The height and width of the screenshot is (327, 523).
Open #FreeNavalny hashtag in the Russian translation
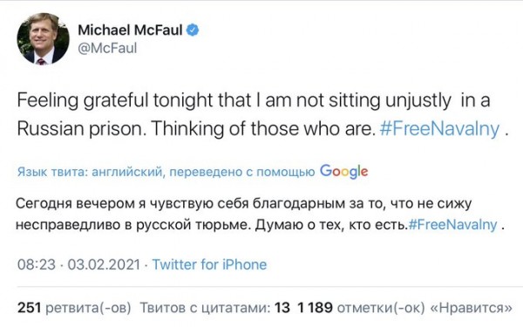[452, 225]
